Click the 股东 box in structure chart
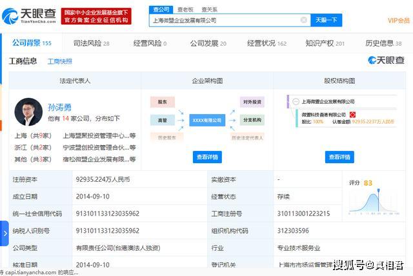Screen dimensions: 413x276 point(163,102)
